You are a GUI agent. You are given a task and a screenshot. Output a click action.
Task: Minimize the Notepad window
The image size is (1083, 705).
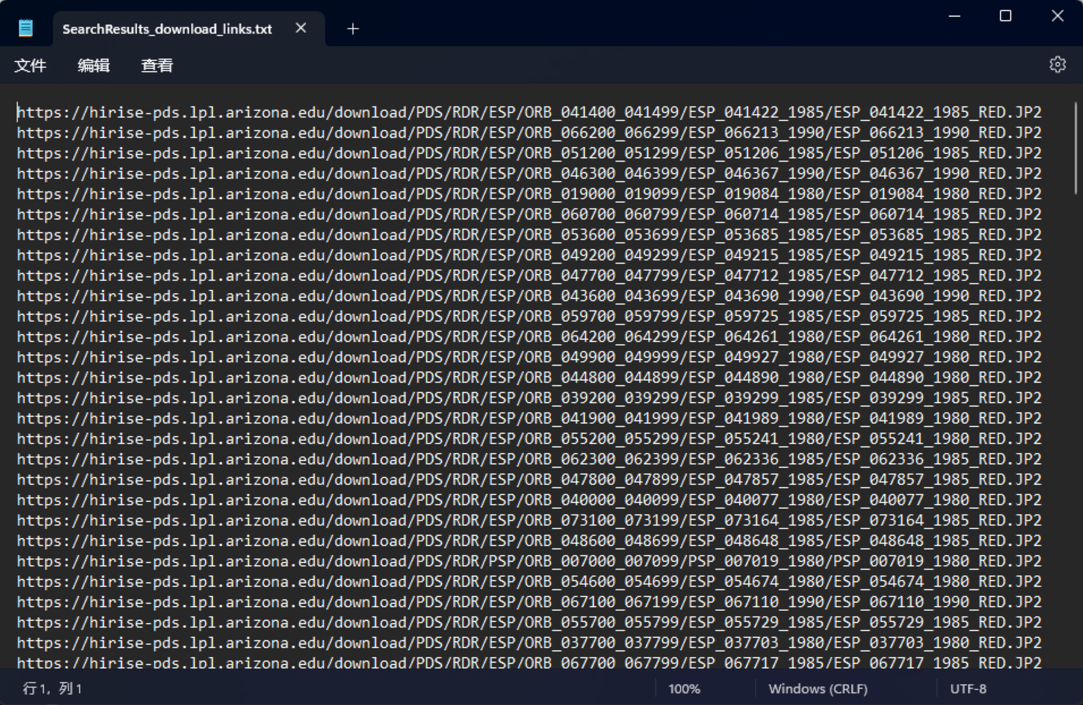click(954, 16)
